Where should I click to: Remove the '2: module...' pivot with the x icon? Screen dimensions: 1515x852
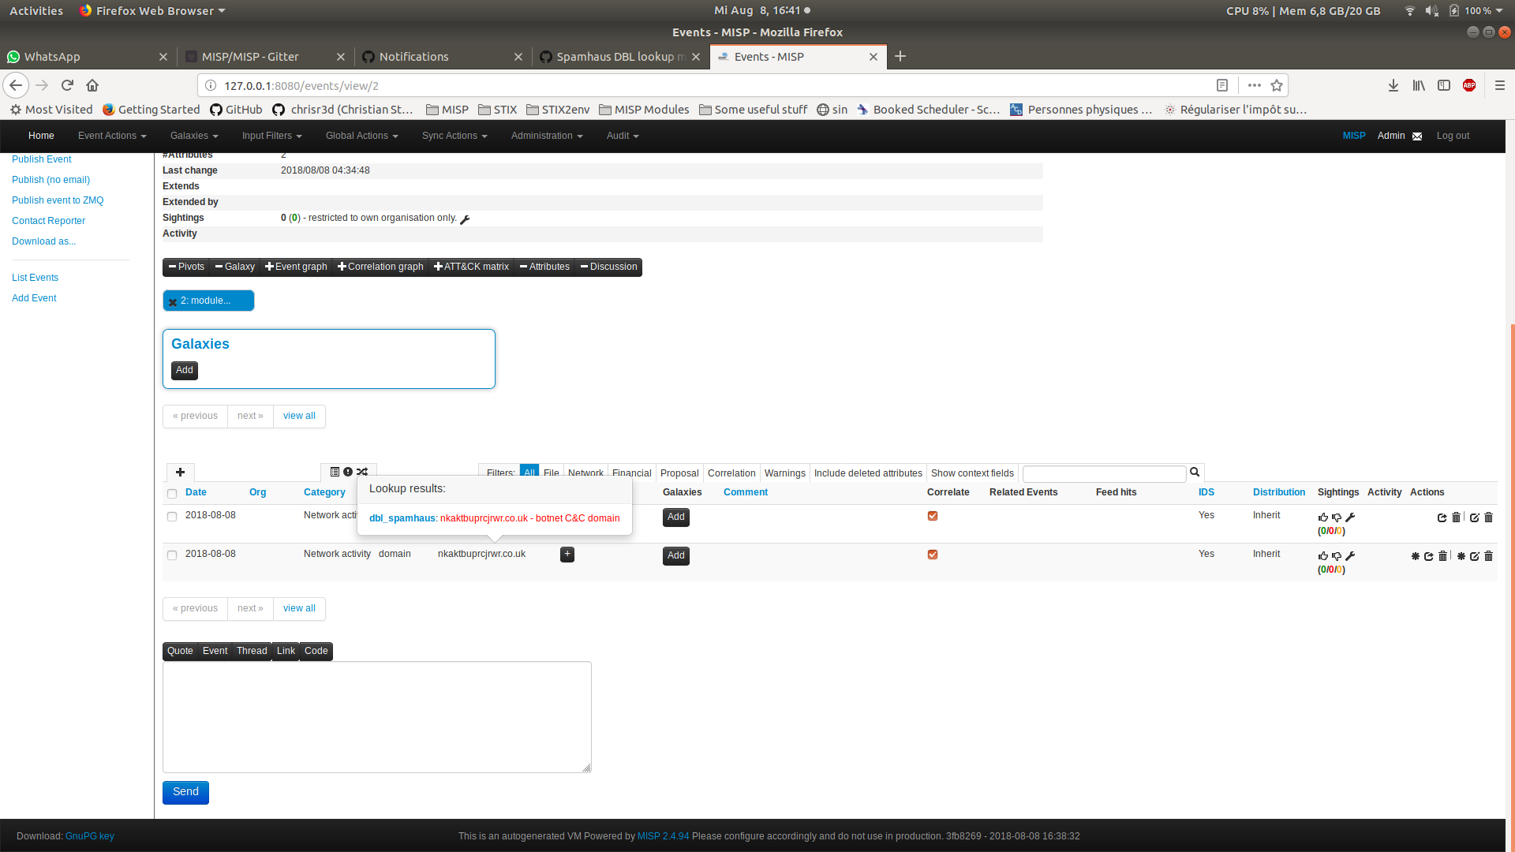171,301
